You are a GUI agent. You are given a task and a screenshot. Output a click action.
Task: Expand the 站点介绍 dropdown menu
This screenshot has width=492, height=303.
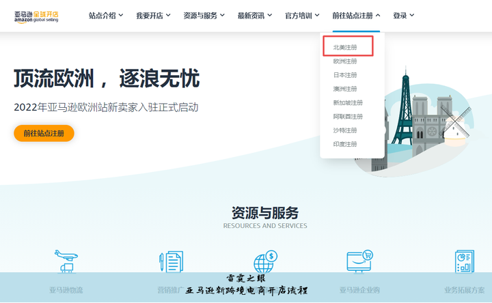[106, 15]
